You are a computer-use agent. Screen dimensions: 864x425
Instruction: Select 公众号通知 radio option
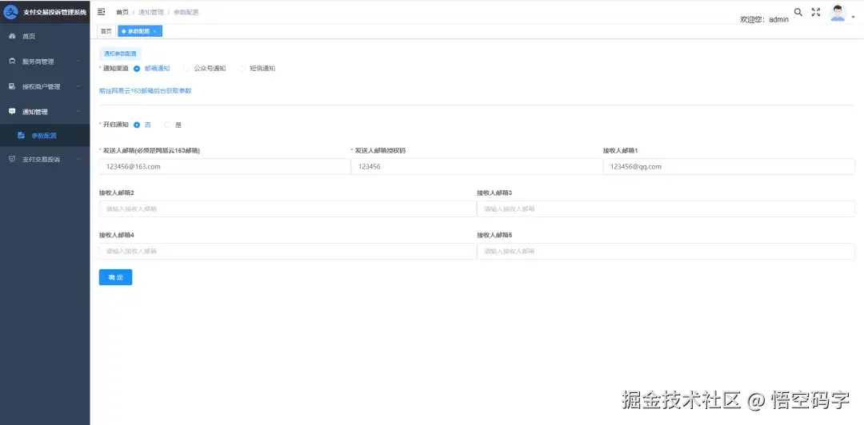pos(205,69)
